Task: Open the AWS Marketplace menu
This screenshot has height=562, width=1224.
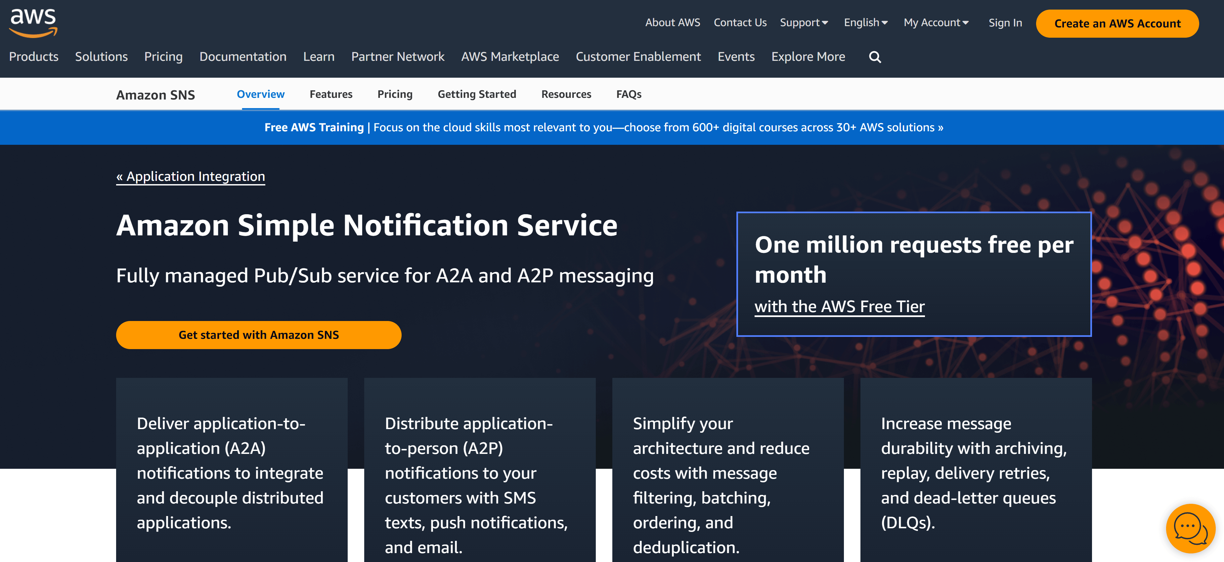Action: (510, 57)
